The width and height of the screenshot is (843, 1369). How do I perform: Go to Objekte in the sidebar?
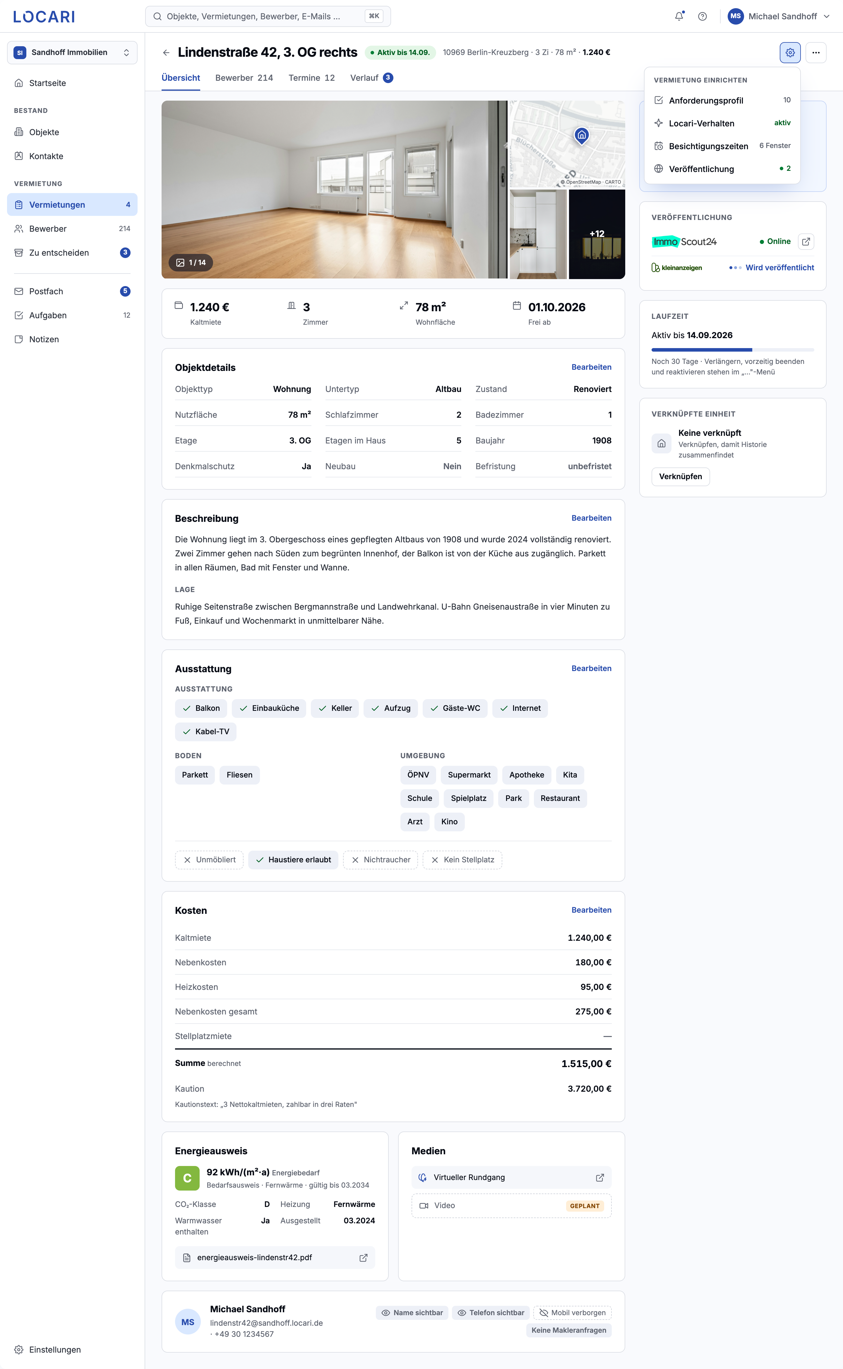coord(73,132)
